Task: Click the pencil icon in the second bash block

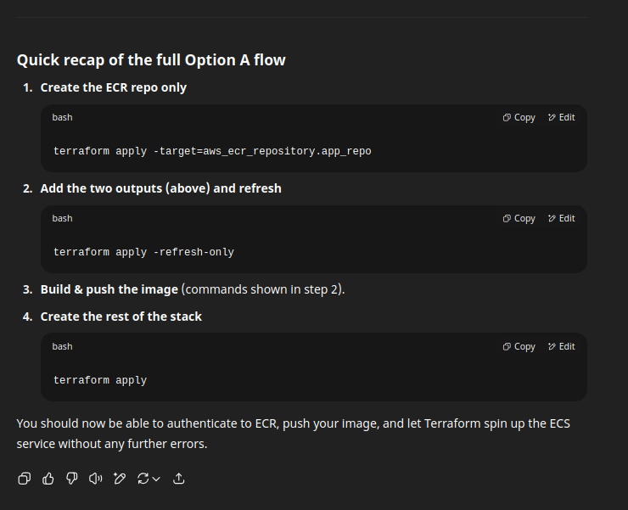Action: pos(552,218)
